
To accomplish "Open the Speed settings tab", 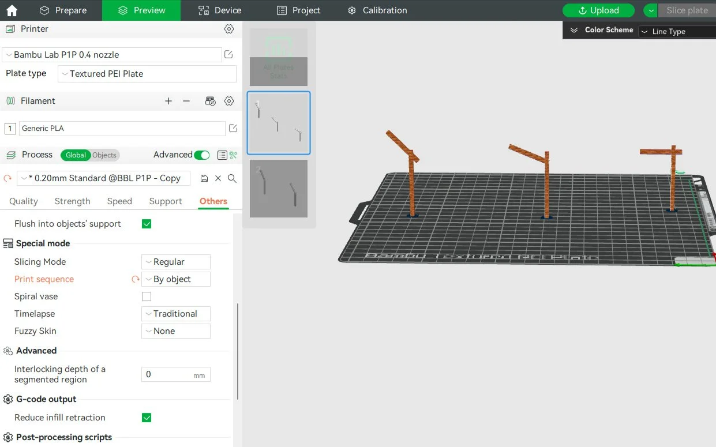I will [x=119, y=201].
